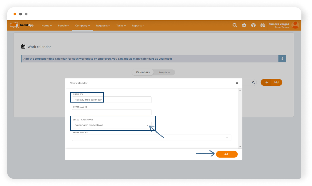Click the Internal ID input field
312x186 pixels.
coord(112,112)
